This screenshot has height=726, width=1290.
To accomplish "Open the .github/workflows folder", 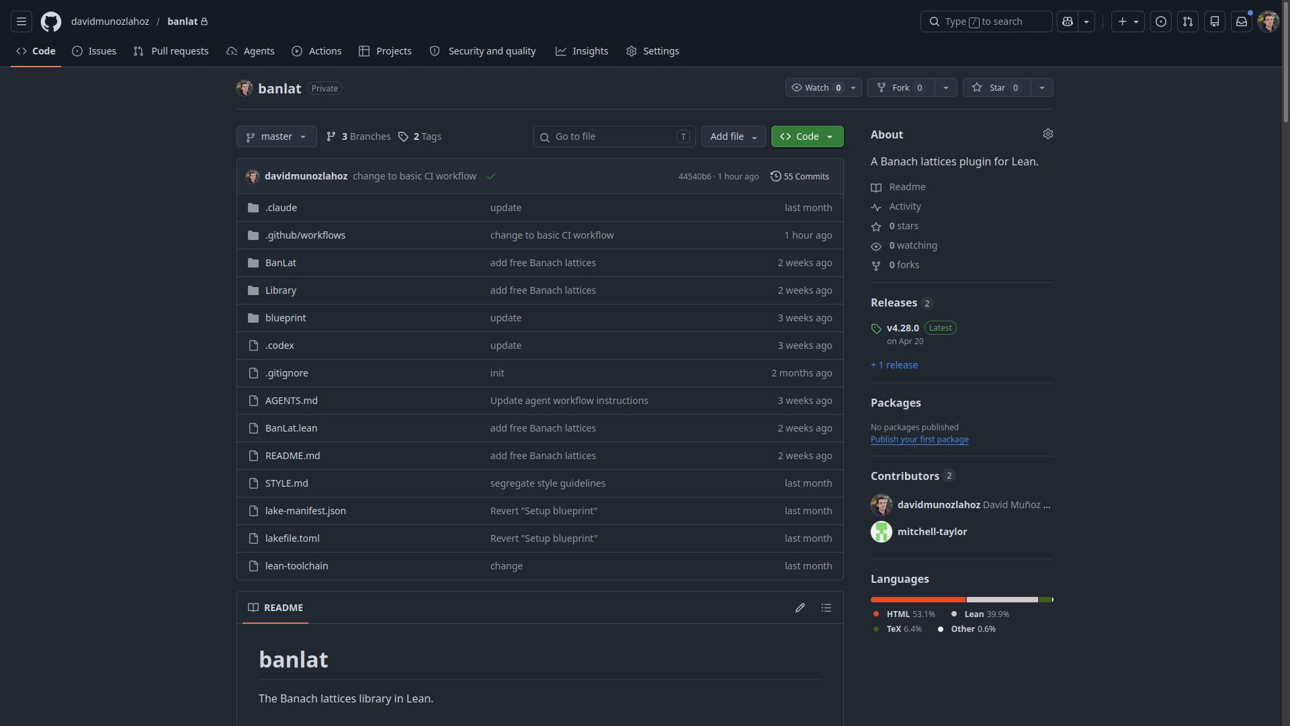I will tap(305, 235).
